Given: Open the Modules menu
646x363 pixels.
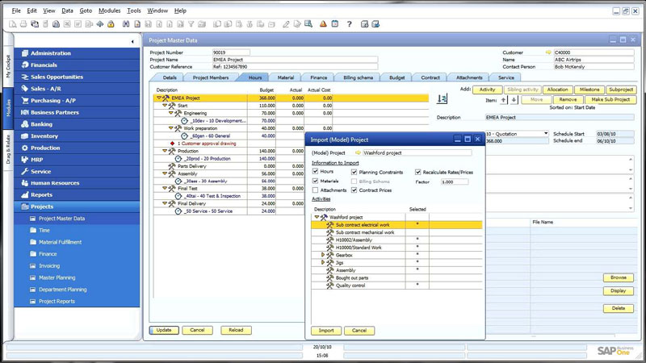Looking at the screenshot, I should 109,10.
